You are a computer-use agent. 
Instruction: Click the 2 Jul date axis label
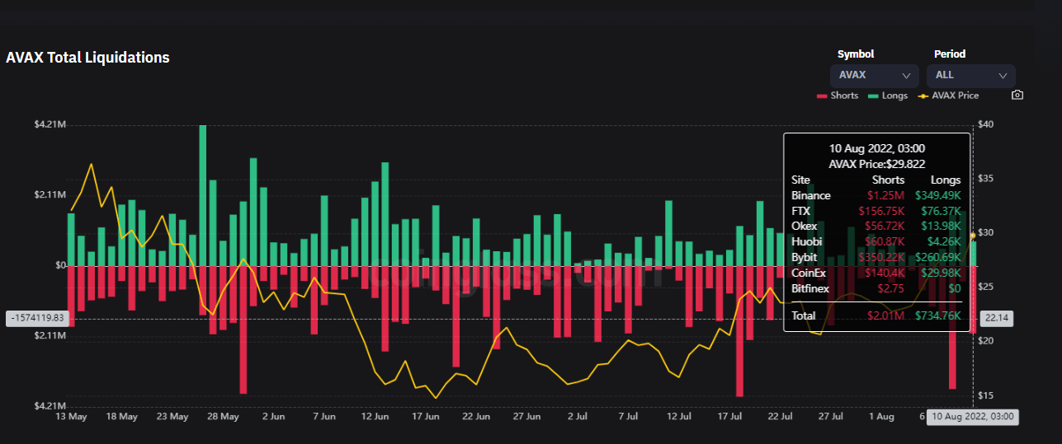579,417
